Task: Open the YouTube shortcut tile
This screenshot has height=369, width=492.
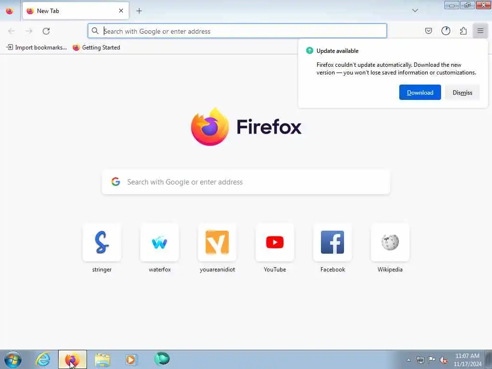Action: coord(275,242)
